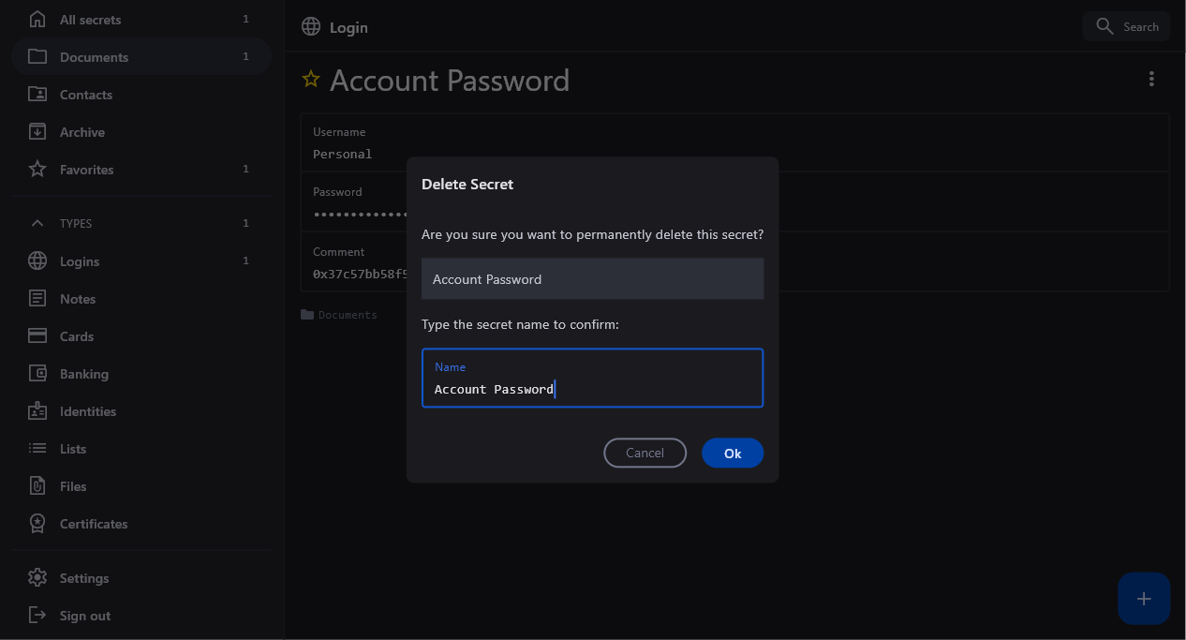Click the favorite star icon beside Account Password
Screen dimensions: 1186x640
point(311,80)
